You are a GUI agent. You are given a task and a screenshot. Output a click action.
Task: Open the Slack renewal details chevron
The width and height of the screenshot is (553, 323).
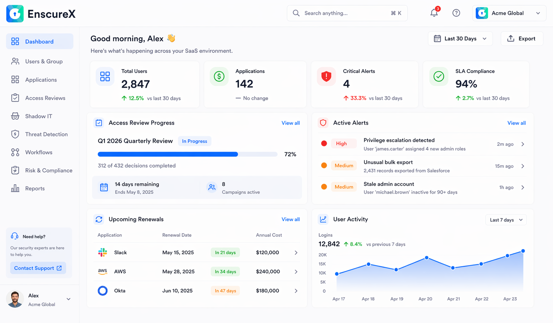[x=296, y=252]
